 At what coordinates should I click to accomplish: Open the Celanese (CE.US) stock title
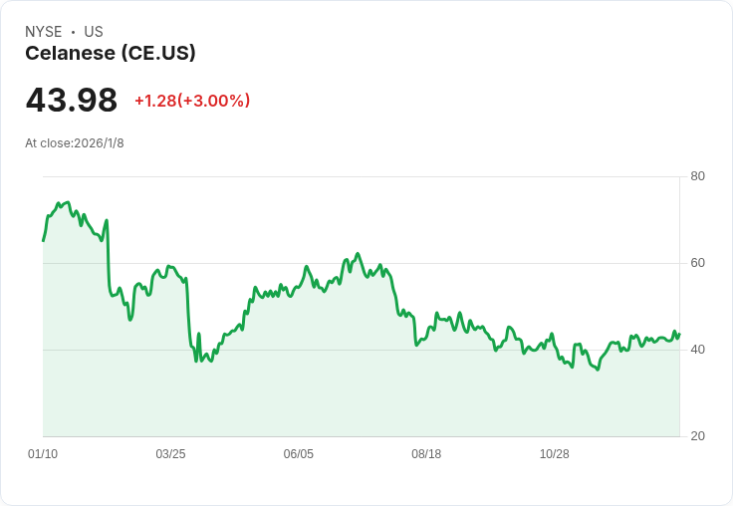111,54
